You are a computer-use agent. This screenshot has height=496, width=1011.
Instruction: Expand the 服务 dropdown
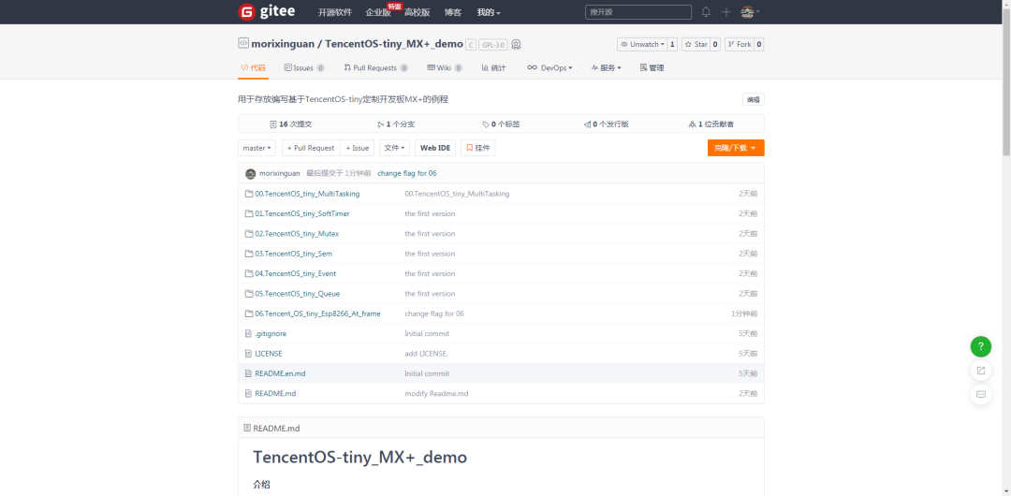606,67
